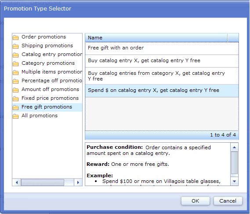Viewport: 250px width, 214px height.
Task: Select 'Buy catalog entry X, get Y free'
Action: 162,61
